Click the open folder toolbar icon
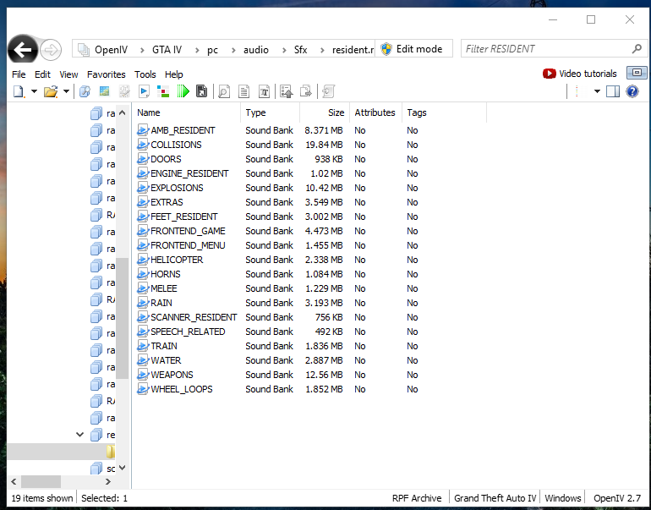651x510 pixels. tap(51, 91)
